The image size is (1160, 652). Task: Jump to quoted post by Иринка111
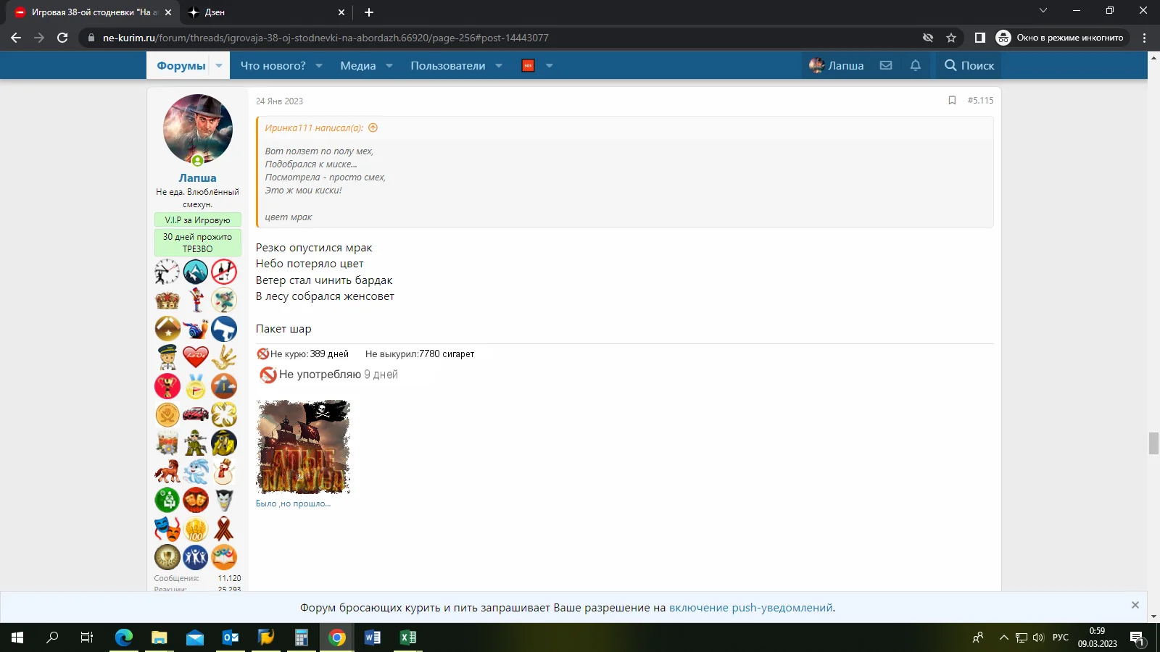tap(373, 128)
